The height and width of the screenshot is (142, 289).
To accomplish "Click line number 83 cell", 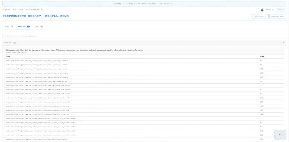I will tap(261, 60).
